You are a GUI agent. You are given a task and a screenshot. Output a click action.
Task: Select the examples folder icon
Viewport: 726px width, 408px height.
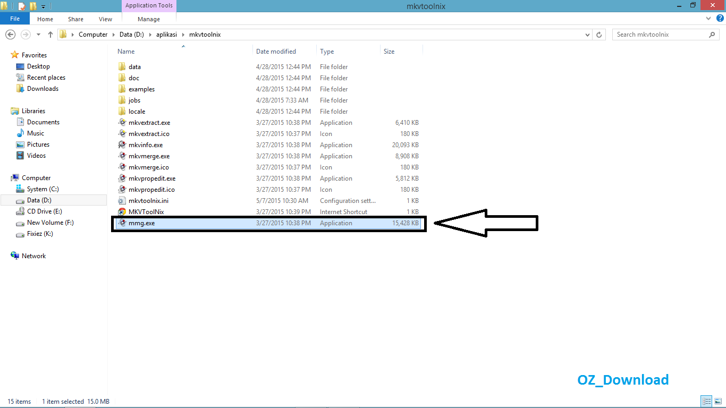pyautogui.click(x=122, y=89)
